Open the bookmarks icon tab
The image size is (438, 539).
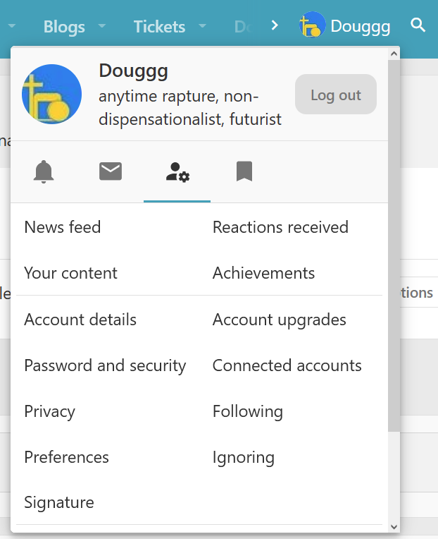click(244, 171)
